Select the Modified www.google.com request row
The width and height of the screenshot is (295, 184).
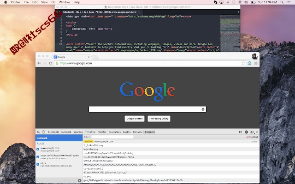click(171, 142)
